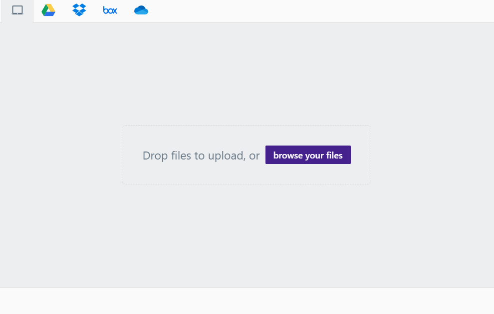
Task: Click the blue 'box' wordmark logo
Action: coord(110,10)
